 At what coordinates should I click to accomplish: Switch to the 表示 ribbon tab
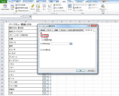click(57, 2)
